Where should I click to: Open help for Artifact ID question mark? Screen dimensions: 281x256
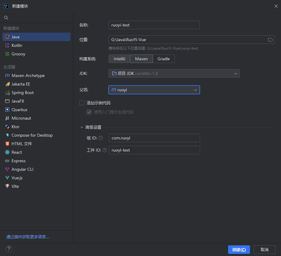(x=105, y=150)
